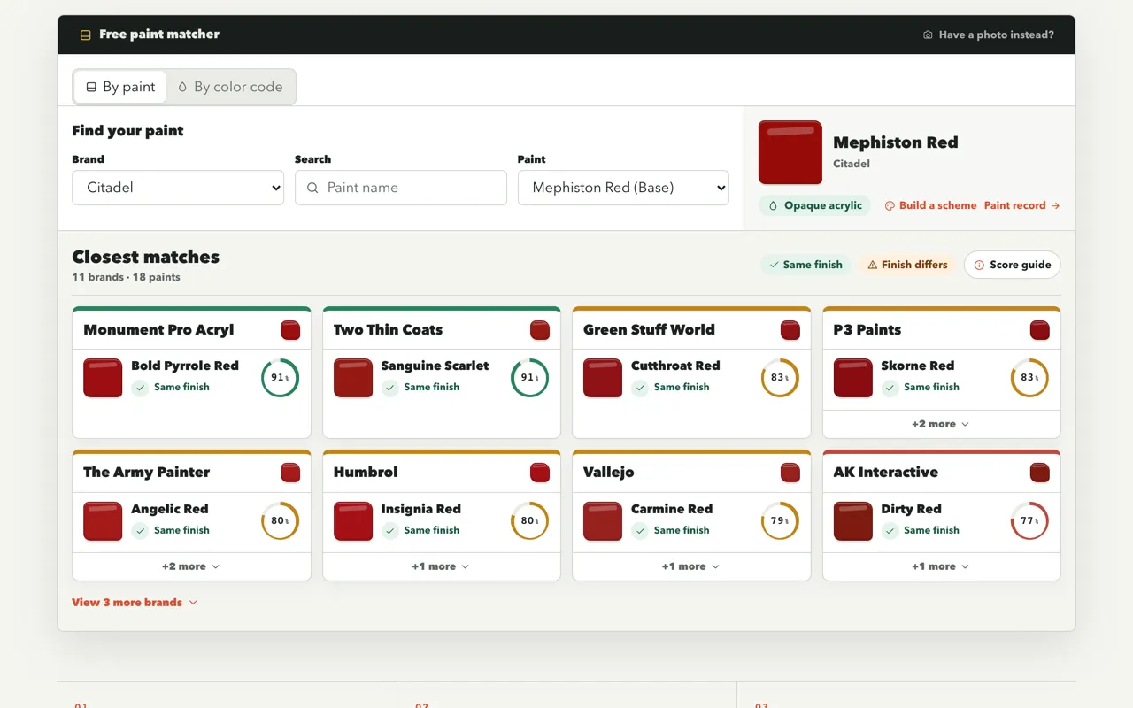Click the small swatch in Two Thin Coats header
The height and width of the screenshot is (708, 1133).
click(x=540, y=330)
